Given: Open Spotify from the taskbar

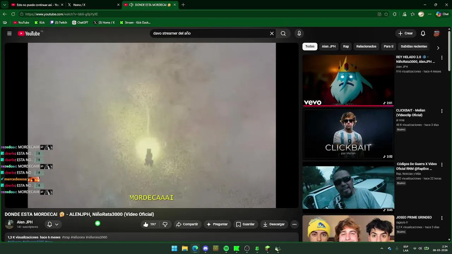Looking at the screenshot, I should click(226, 248).
